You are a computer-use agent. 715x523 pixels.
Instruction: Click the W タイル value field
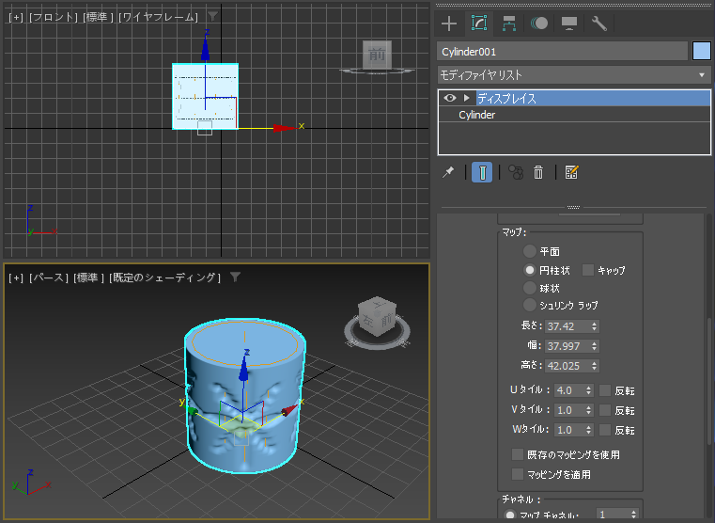(x=569, y=430)
